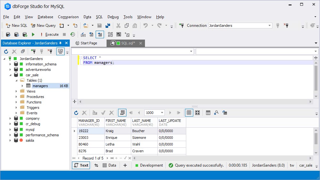The height and width of the screenshot is (180, 320).
Task: Expand the information_schema database
Action: tap(10, 64)
